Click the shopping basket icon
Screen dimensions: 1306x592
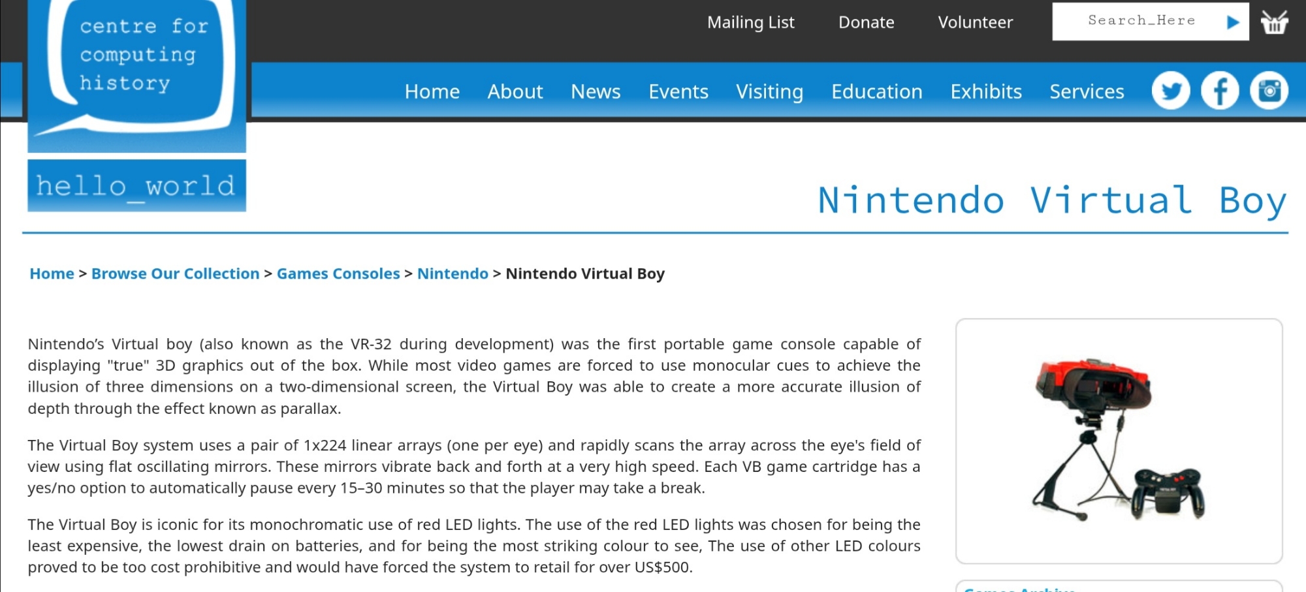tap(1274, 22)
